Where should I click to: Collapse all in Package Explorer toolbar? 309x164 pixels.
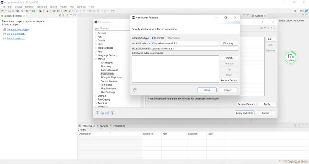click(x=60, y=15)
